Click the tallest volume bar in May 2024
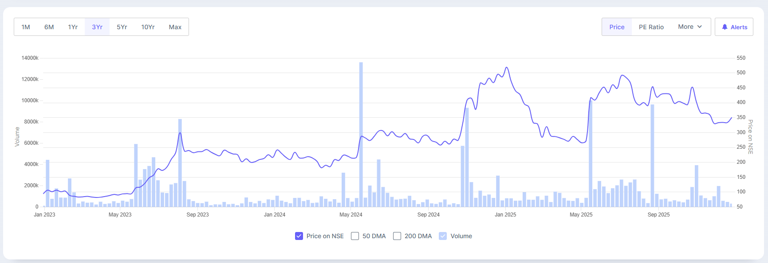 coord(361,133)
